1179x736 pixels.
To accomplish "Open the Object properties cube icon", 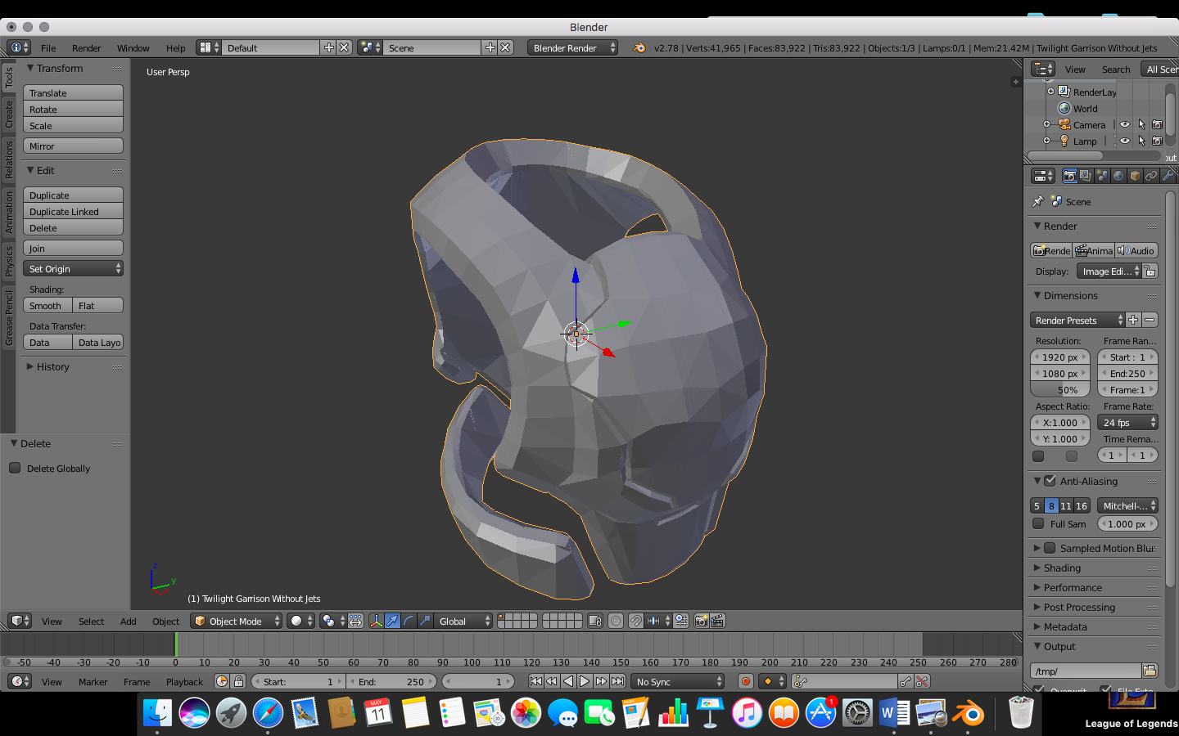I will 1135,176.
